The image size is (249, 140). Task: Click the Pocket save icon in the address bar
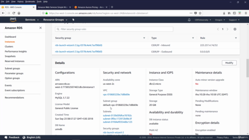(x=195, y=13)
